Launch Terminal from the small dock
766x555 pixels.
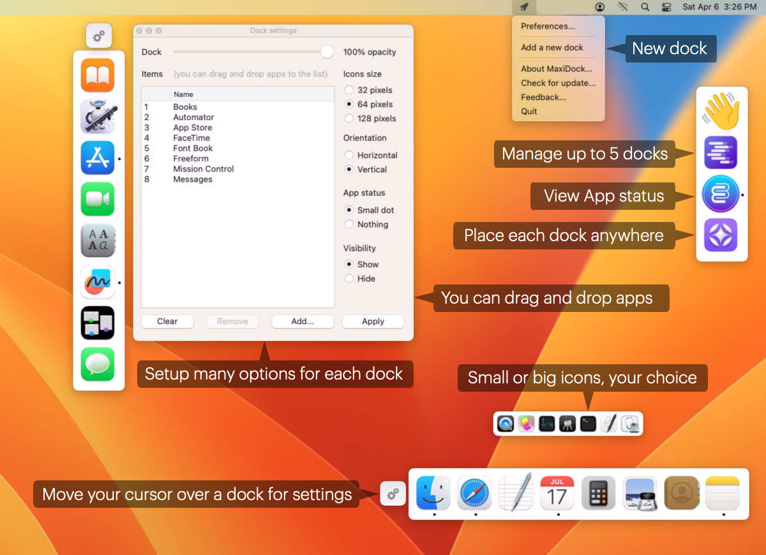pos(588,424)
